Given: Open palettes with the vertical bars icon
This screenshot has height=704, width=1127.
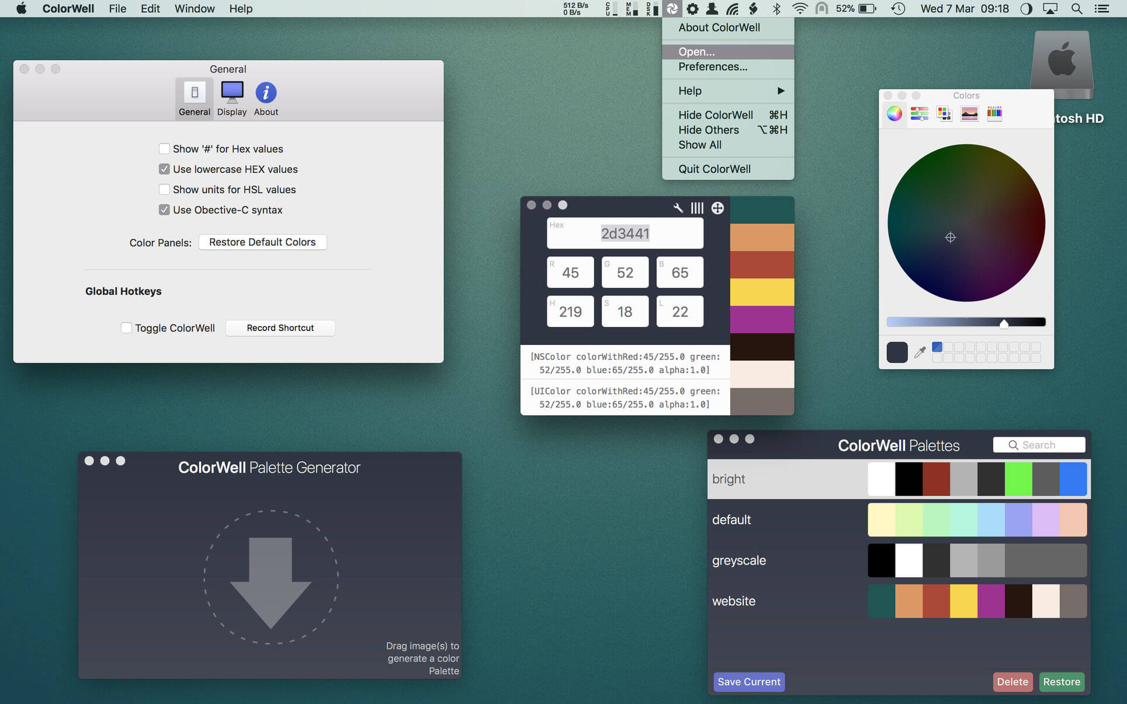Looking at the screenshot, I should coord(697,208).
